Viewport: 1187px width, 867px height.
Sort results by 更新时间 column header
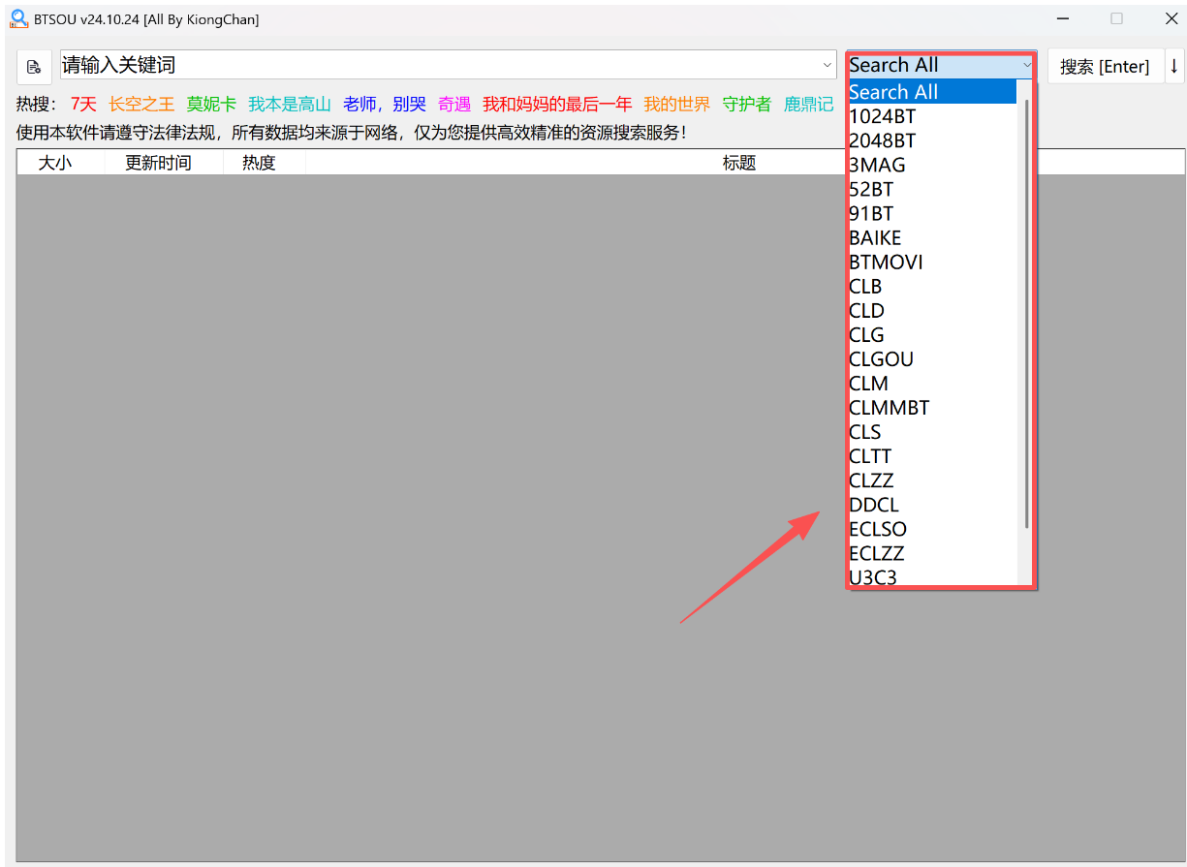pos(158,163)
